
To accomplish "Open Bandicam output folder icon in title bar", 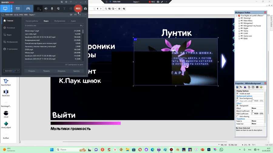I will coord(62,2).
